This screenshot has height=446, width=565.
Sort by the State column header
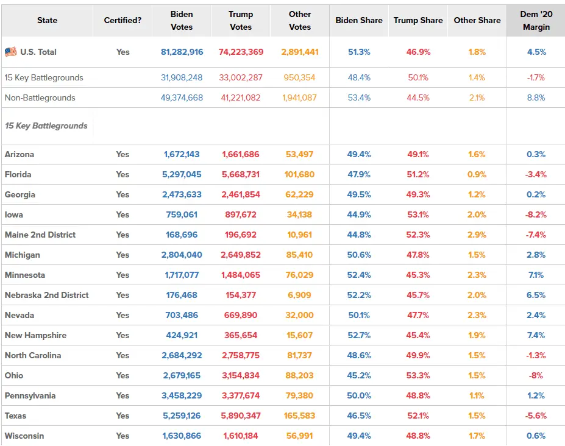click(47, 20)
